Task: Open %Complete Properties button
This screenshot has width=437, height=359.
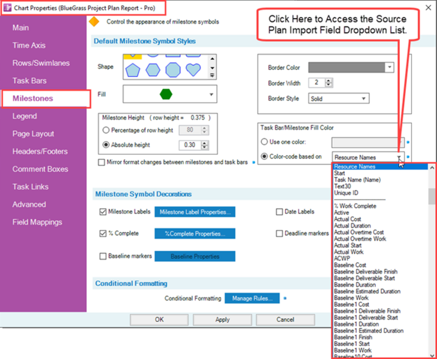Action: [195, 234]
